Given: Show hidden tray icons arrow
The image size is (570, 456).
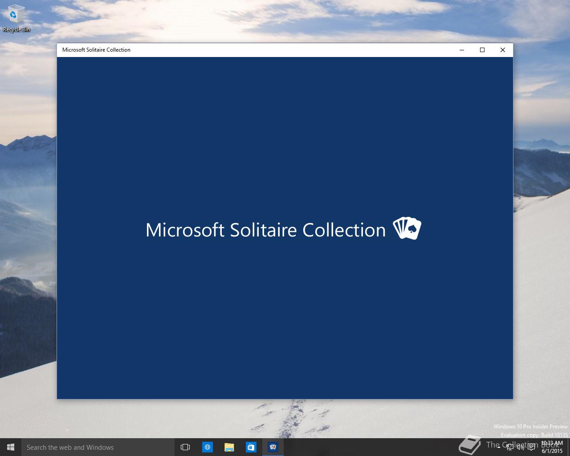Looking at the screenshot, I should (x=499, y=447).
